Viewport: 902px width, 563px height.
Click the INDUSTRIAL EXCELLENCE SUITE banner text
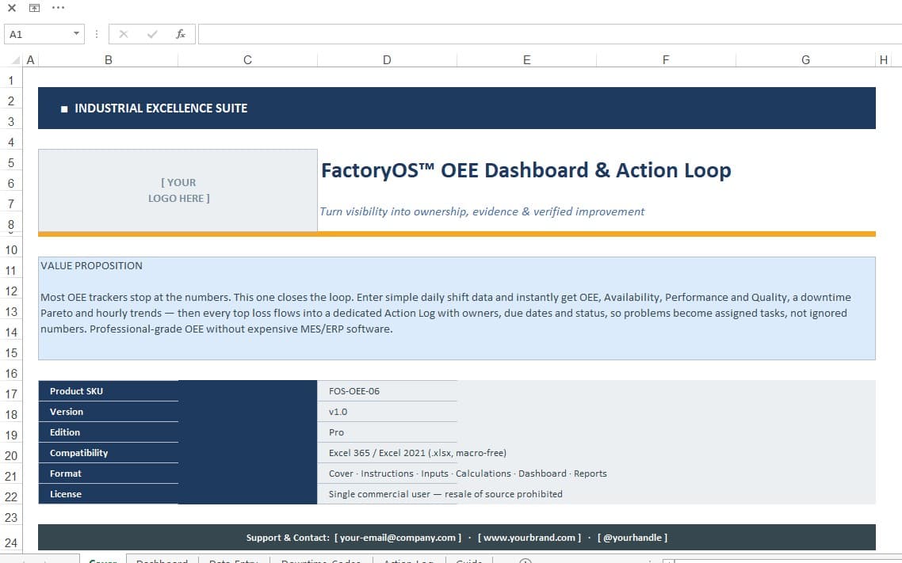161,108
